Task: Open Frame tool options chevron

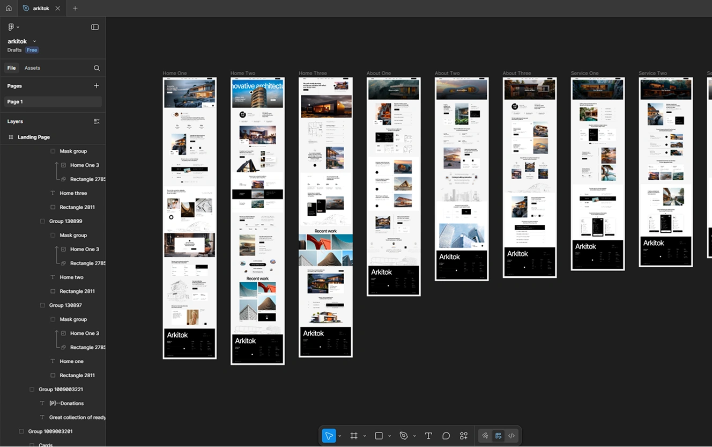Action: [x=364, y=436]
